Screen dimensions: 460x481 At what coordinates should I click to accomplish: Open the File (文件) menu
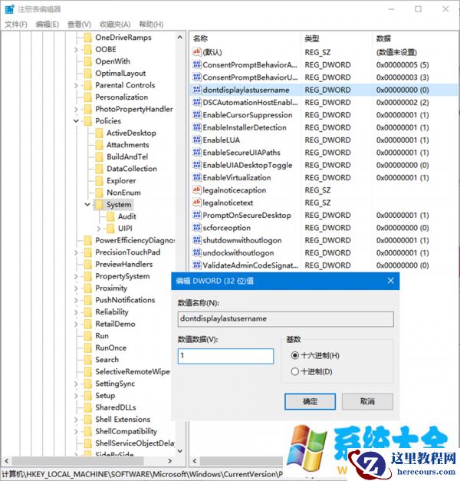16,25
